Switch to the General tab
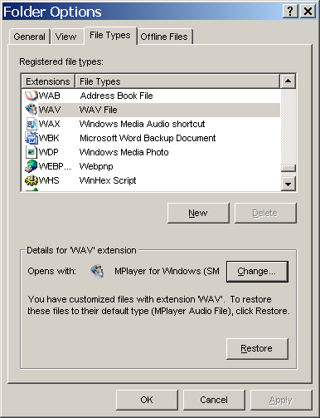The height and width of the screenshot is (418, 320). pyautogui.click(x=30, y=37)
